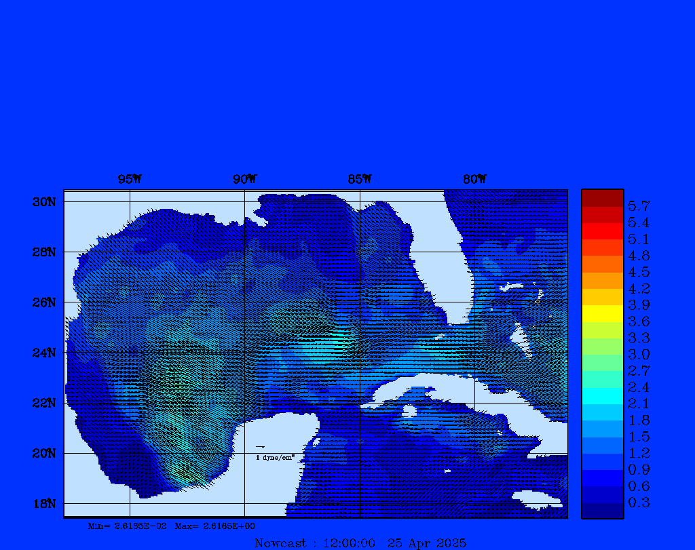Click the Nowcast timestamp caption
The image size is (695, 550).
point(360,543)
